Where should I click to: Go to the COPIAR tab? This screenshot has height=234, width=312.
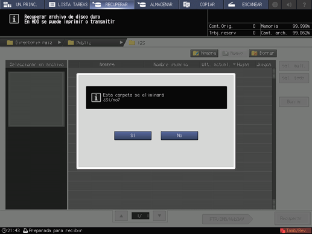click(x=202, y=4)
